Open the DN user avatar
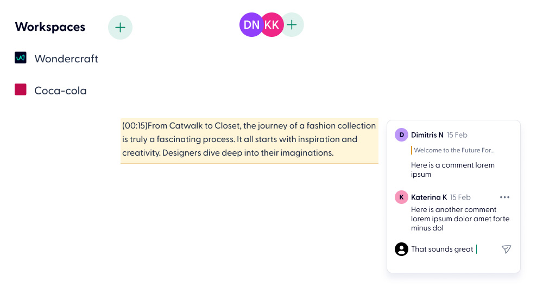 coord(251,25)
